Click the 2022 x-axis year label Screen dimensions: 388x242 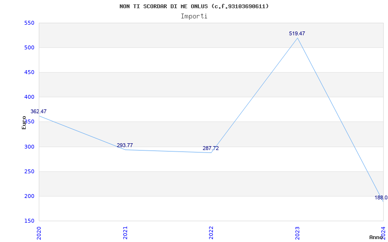pyautogui.click(x=211, y=233)
